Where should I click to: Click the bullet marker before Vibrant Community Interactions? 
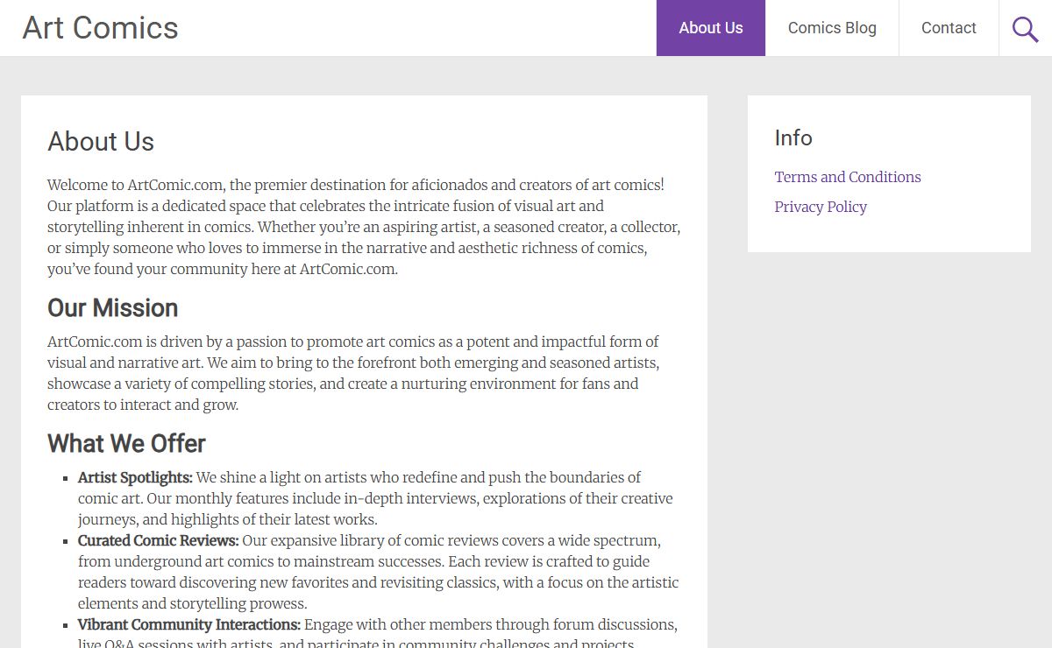(66, 625)
